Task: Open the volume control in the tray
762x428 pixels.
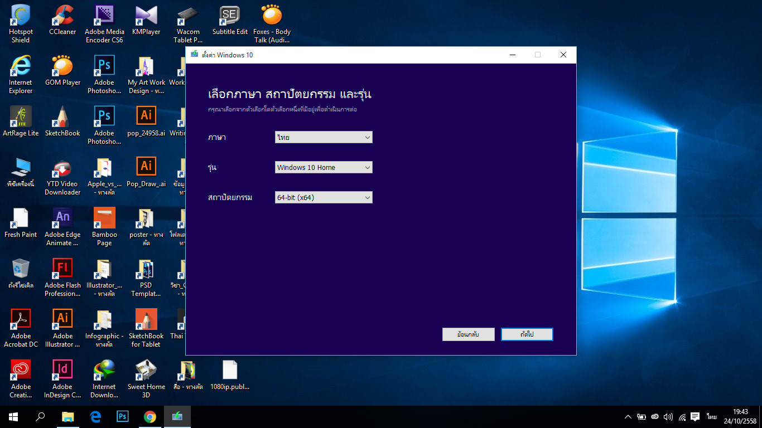Action: [668, 416]
